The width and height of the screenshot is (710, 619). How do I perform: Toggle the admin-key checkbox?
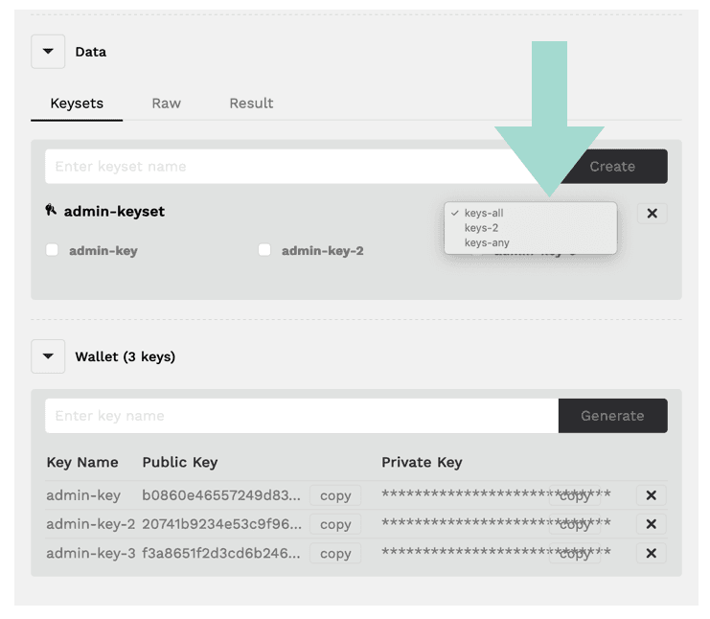click(52, 250)
